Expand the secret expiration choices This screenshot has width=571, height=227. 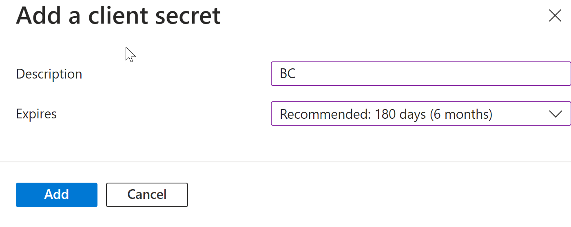556,114
